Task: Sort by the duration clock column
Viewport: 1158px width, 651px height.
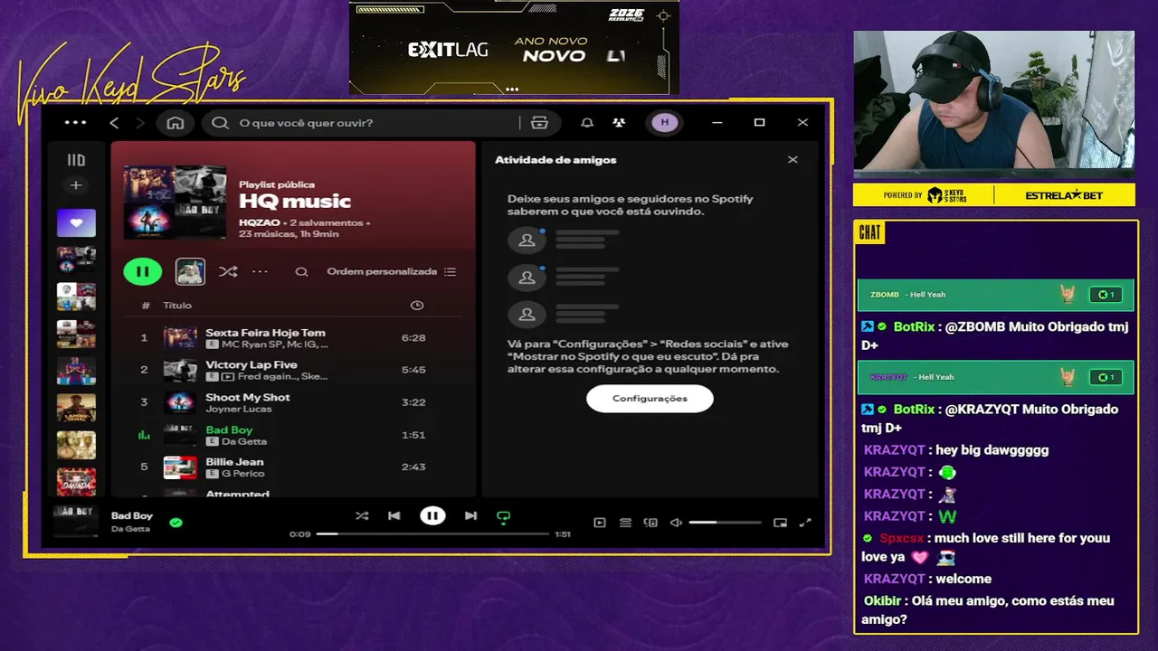Action: 417,306
